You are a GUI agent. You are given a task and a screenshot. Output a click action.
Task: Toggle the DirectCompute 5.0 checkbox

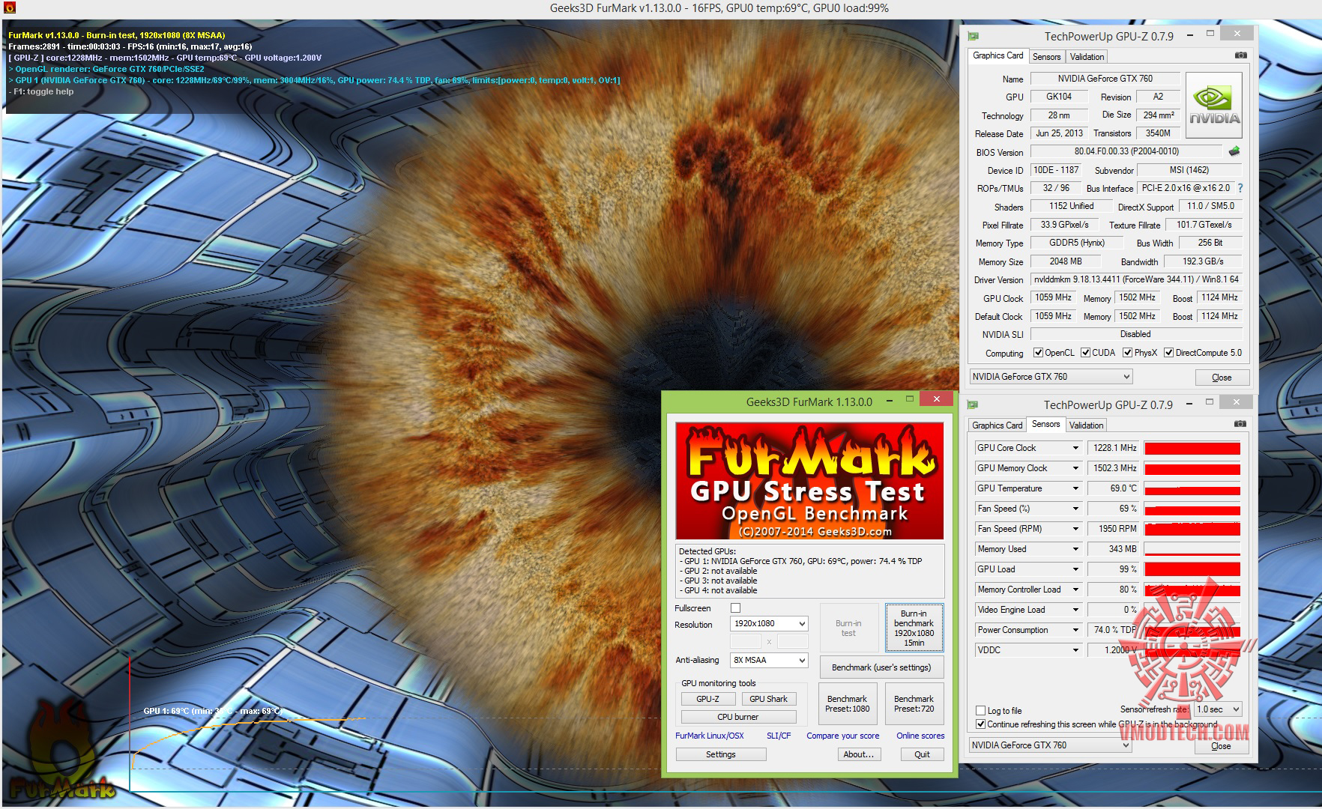click(1168, 353)
